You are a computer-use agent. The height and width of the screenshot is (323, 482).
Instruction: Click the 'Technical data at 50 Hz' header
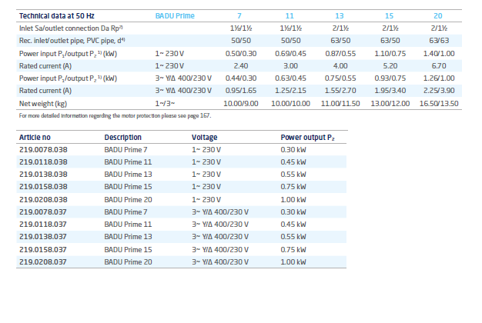56,16
